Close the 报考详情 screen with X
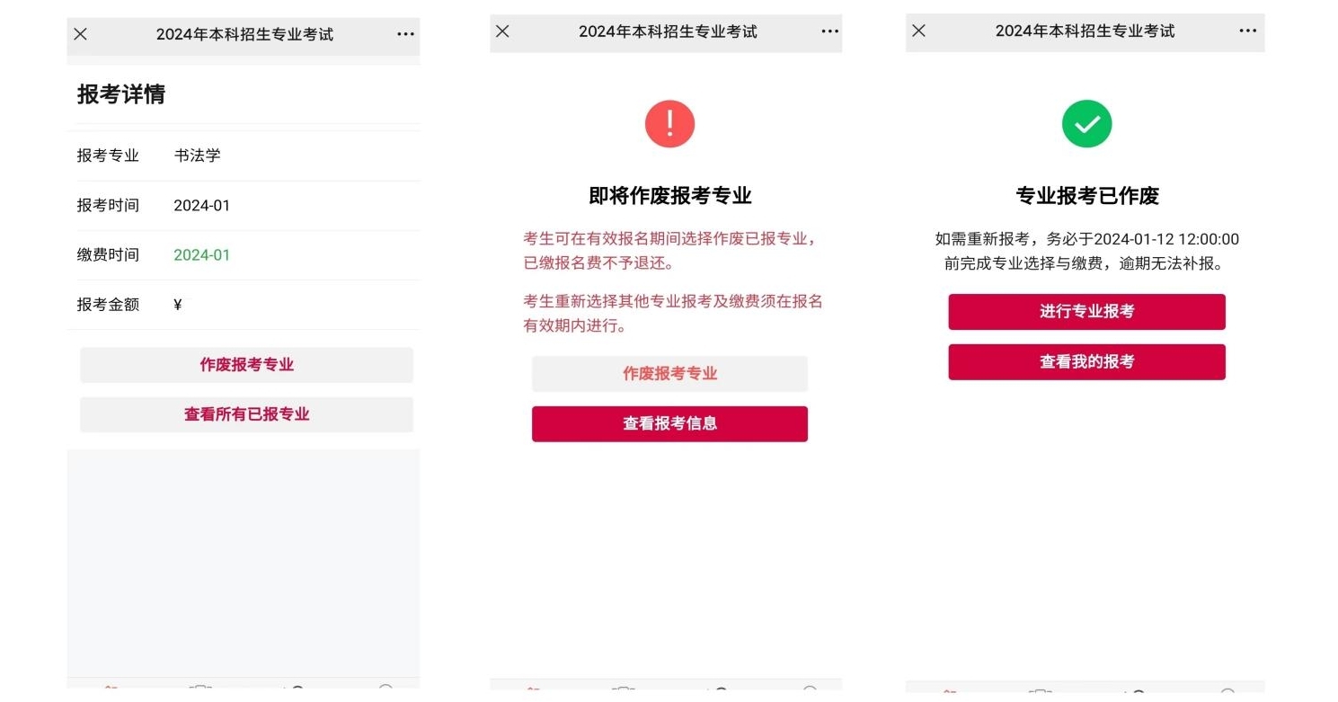Image resolution: width=1338 pixels, height=702 pixels. click(x=81, y=34)
